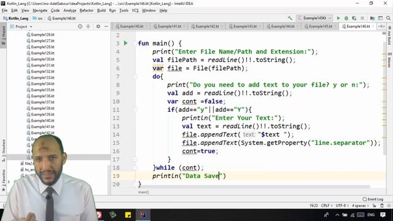
Task: Hide the Project panel with minus icon
Action: pyautogui.click(x=106, y=26)
